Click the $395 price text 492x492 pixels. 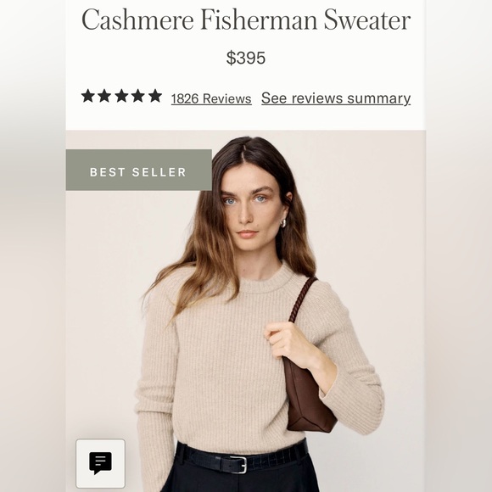[x=246, y=58]
